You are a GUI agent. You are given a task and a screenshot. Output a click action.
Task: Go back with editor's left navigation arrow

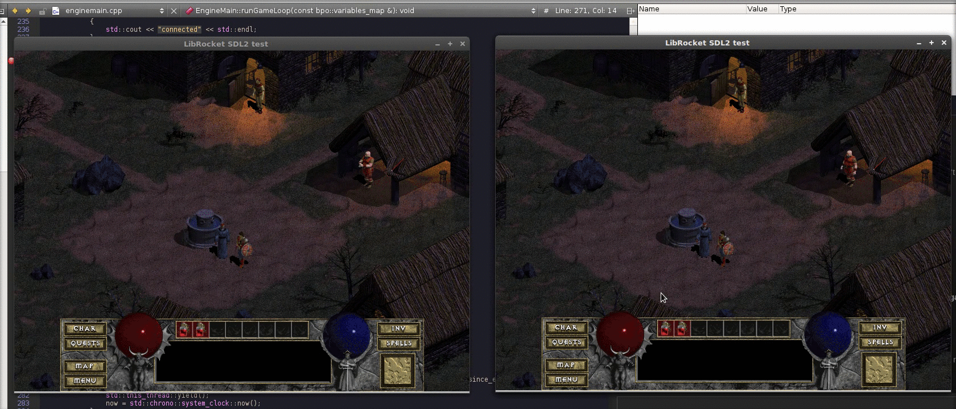point(15,10)
